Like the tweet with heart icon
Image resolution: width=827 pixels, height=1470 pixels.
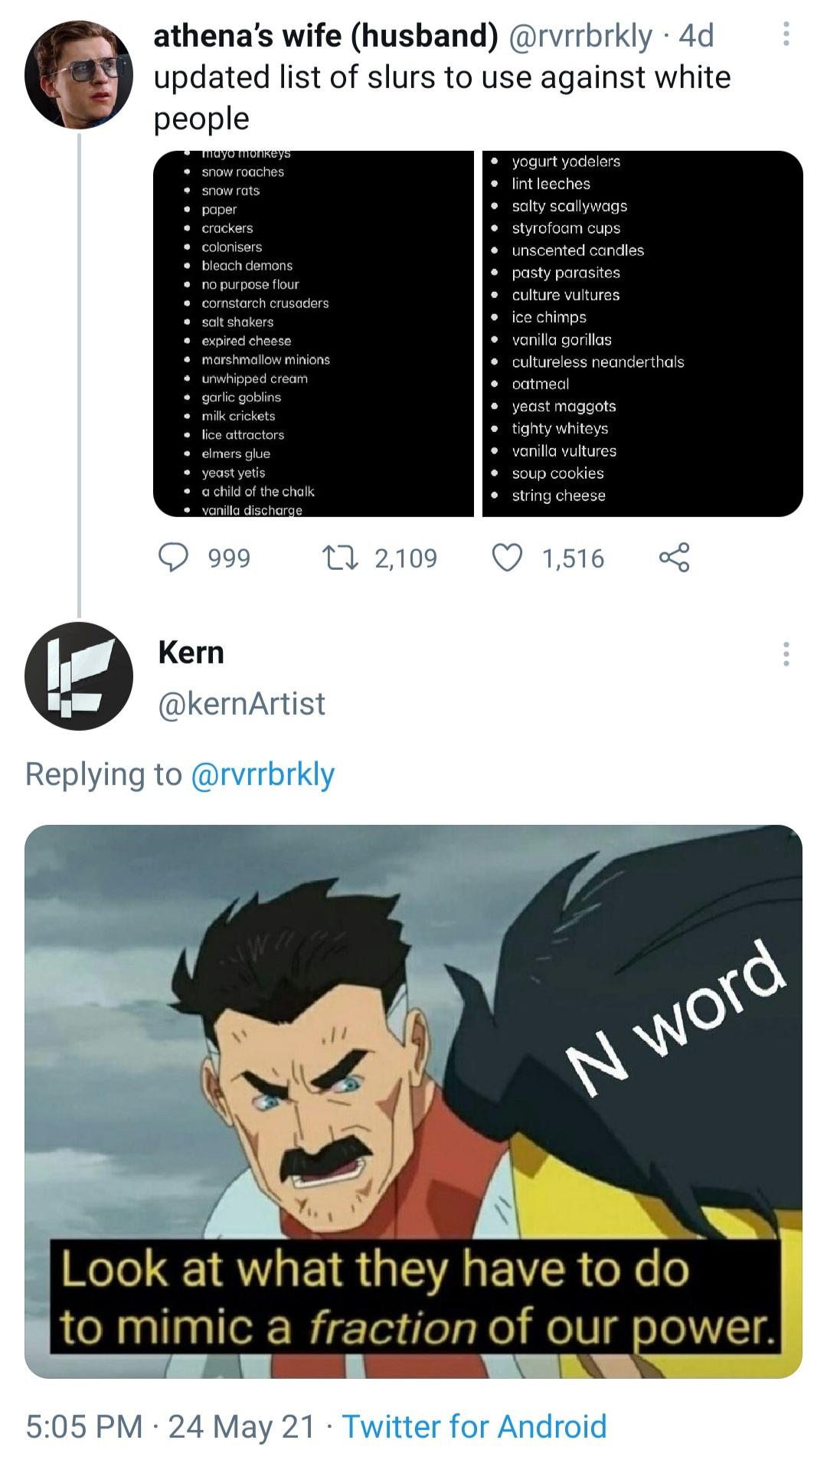507,558
